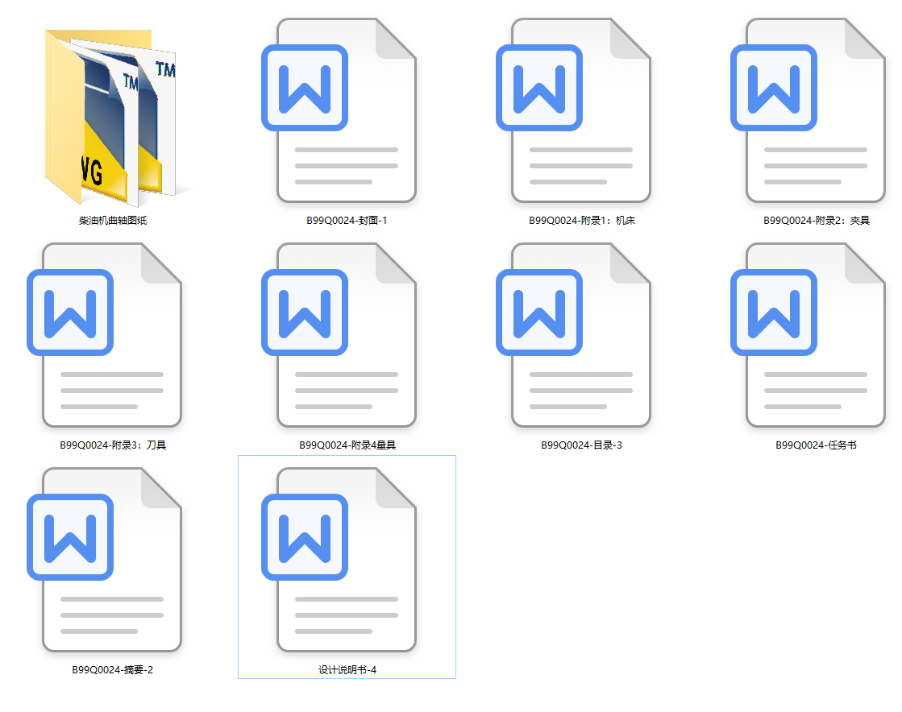The image size is (902, 712).
Task: Select the B99Q0024-附录1：机床 document icon
Action: [x=574, y=110]
